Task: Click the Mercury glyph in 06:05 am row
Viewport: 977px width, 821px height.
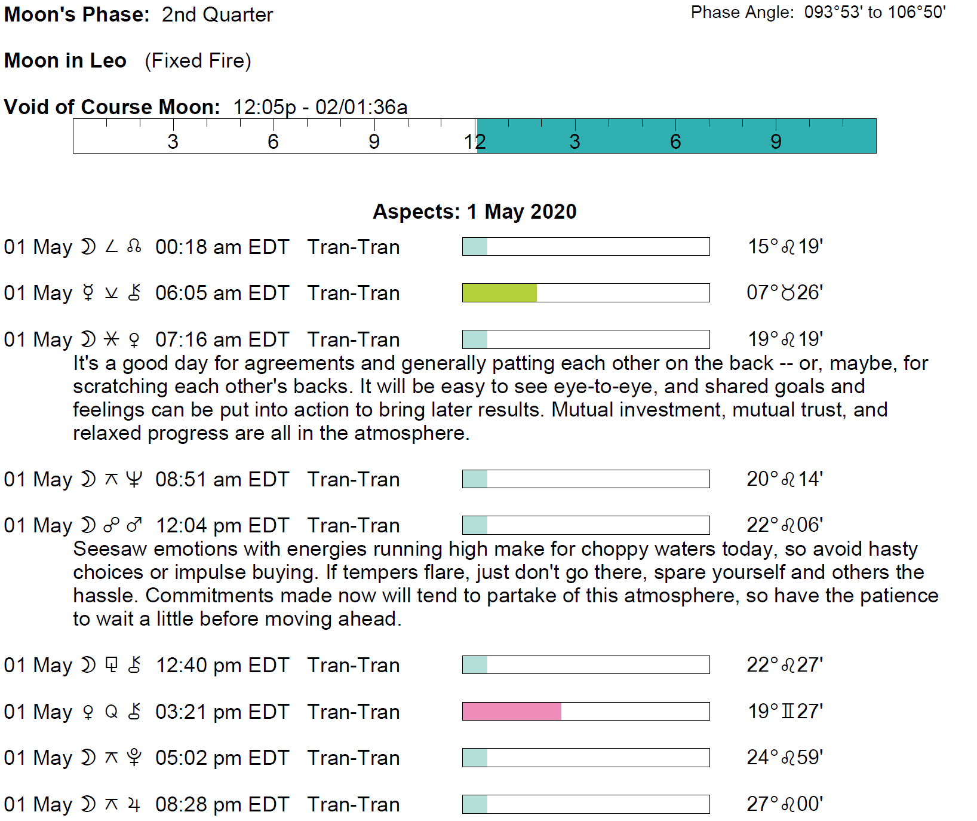Action: pyautogui.click(x=88, y=292)
